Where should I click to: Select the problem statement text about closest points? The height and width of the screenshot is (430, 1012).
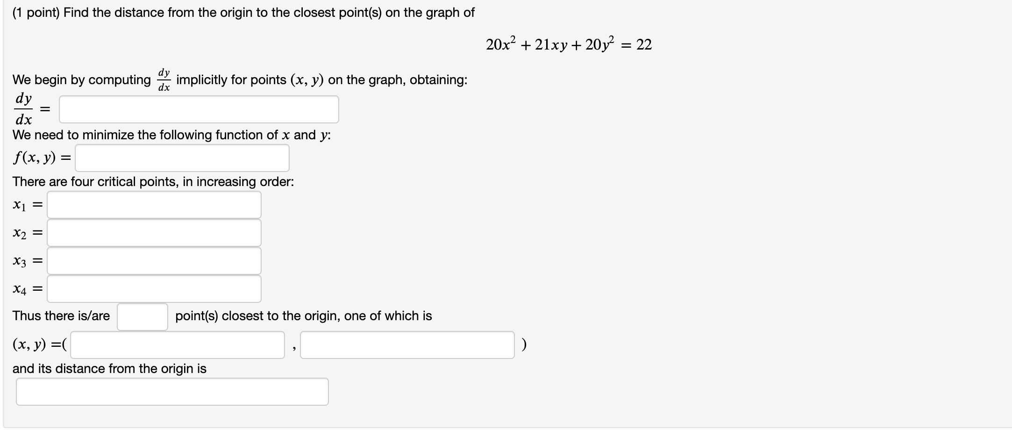tap(243, 13)
